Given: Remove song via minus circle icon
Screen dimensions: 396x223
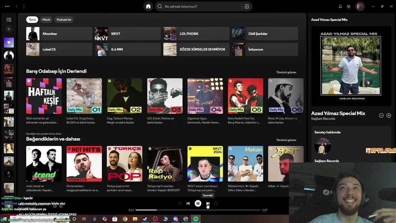Looking at the screenshot, I should 381,116.
